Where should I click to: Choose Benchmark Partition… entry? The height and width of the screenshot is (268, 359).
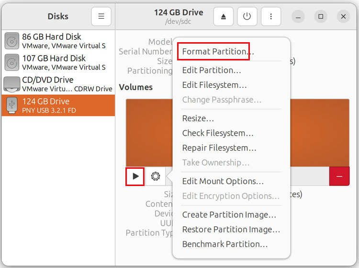pyautogui.click(x=225, y=244)
